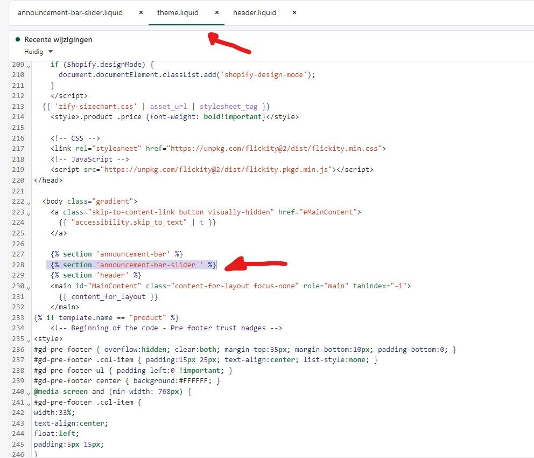The width and height of the screenshot is (534, 458).
Task: Collapse the body tag fold at line 222
Action: click(29, 204)
